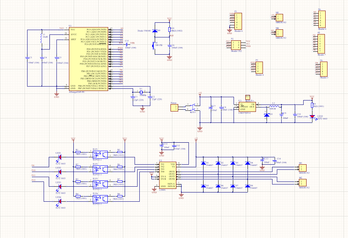Select optocoupler TLP1
Image resolution: width=348 pixels, height=238 pixels.
[x=100, y=154]
